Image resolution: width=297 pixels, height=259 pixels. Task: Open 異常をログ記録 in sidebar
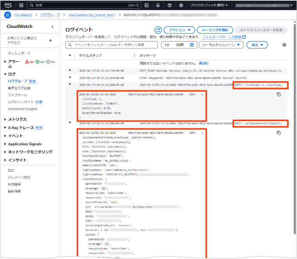tap(19, 88)
